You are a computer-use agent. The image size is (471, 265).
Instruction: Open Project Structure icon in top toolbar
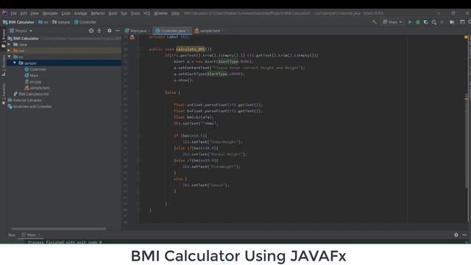pos(452,22)
